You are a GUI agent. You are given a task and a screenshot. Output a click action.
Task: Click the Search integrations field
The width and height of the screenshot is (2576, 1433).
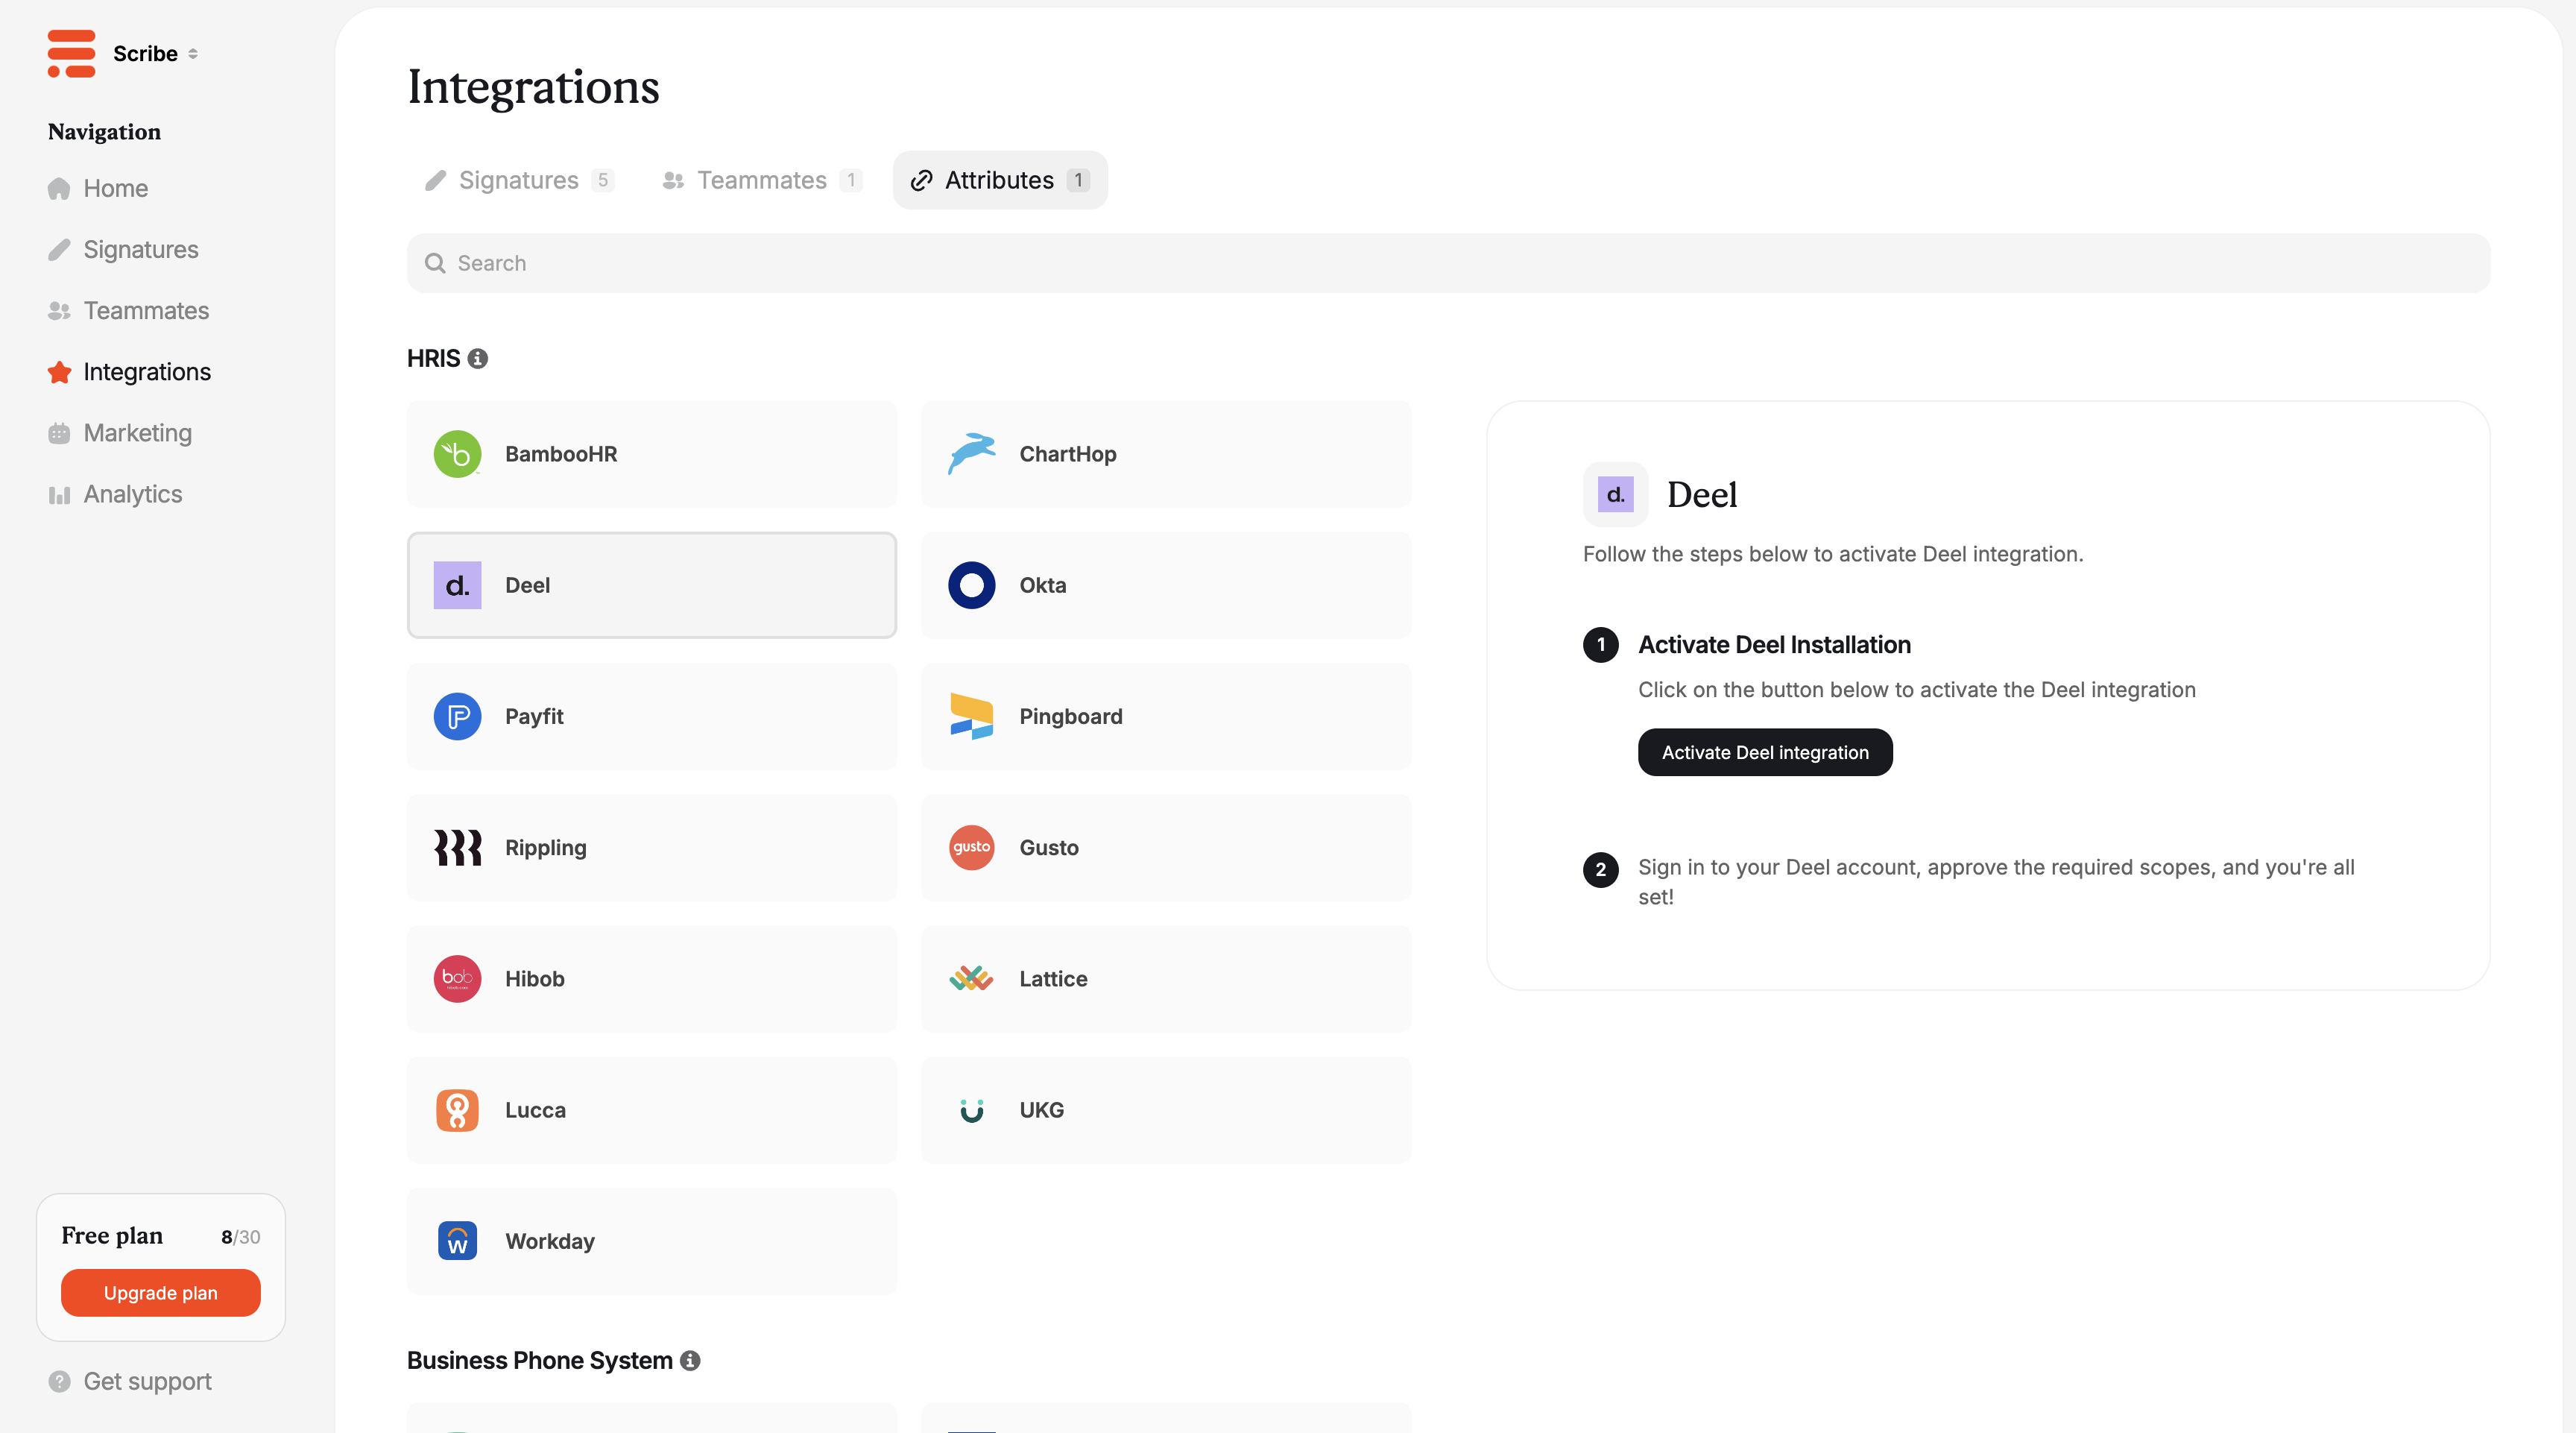(x=1448, y=263)
